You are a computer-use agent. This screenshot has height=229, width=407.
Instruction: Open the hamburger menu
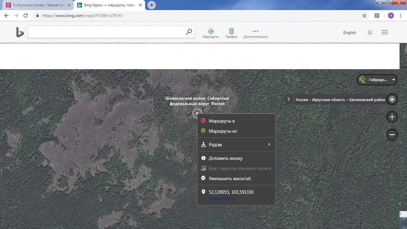pos(385,32)
